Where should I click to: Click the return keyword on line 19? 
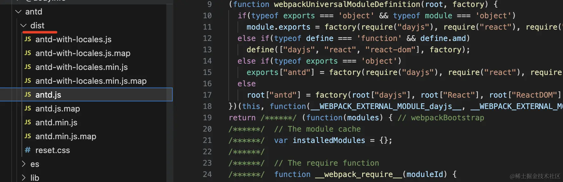(242, 118)
